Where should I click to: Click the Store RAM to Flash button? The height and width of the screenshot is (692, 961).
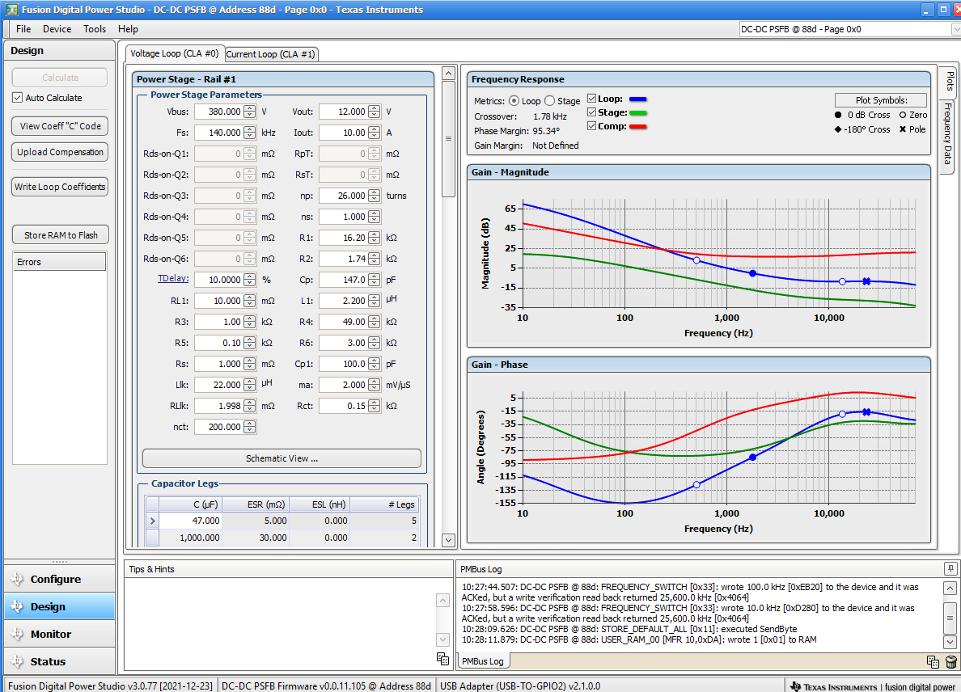[61, 235]
